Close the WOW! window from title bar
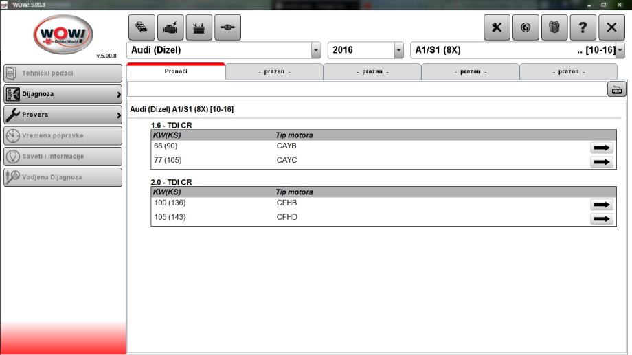The image size is (632, 355). pyautogui.click(x=620, y=5)
